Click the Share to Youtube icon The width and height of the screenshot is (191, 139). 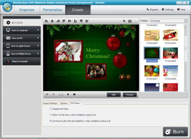pyautogui.click(x=8, y=61)
